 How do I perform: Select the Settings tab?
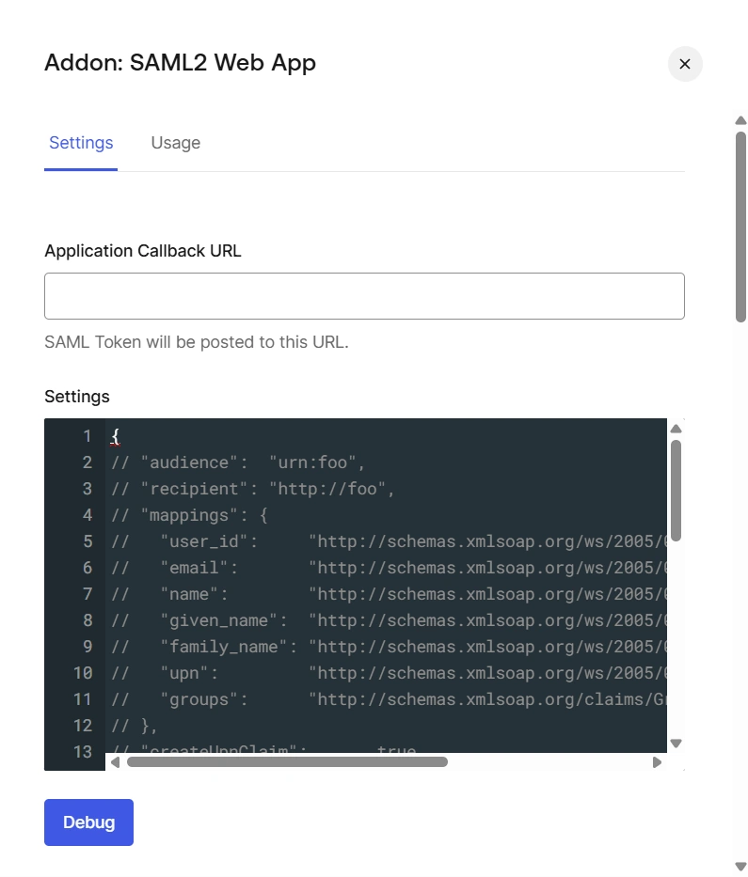(81, 143)
